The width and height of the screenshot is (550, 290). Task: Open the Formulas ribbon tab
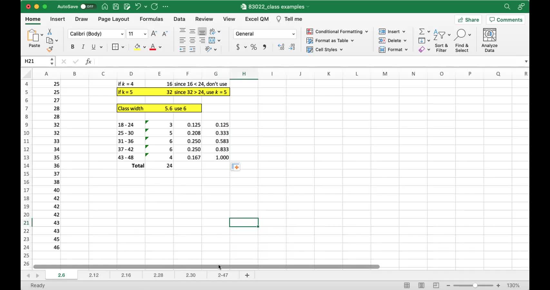pyautogui.click(x=151, y=19)
